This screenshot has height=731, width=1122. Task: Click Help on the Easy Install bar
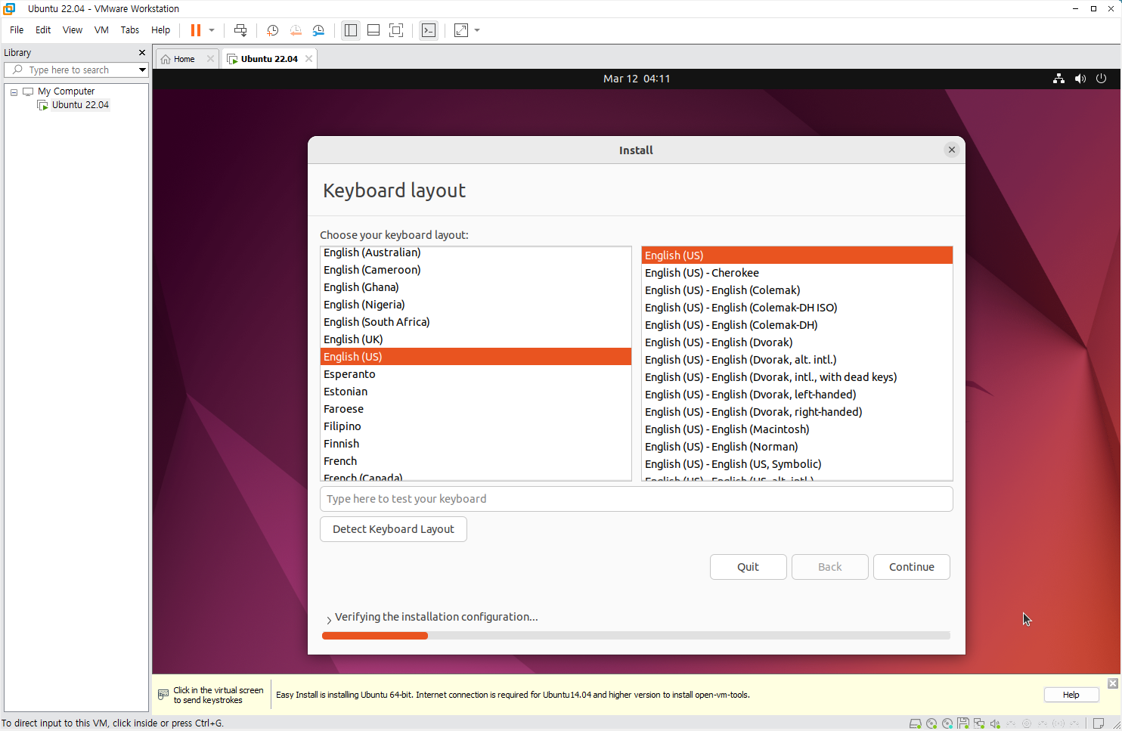[1071, 695]
